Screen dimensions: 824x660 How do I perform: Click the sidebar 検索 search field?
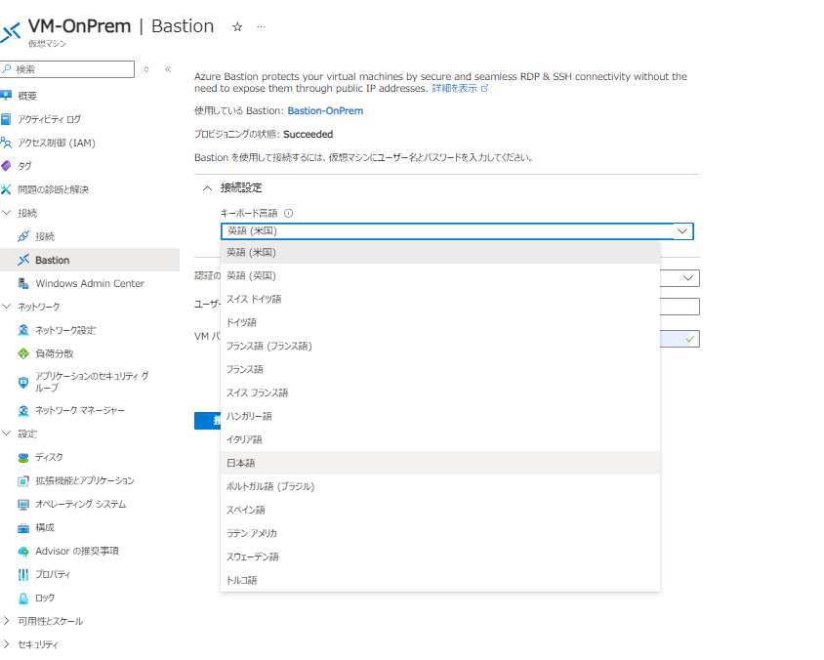67,69
